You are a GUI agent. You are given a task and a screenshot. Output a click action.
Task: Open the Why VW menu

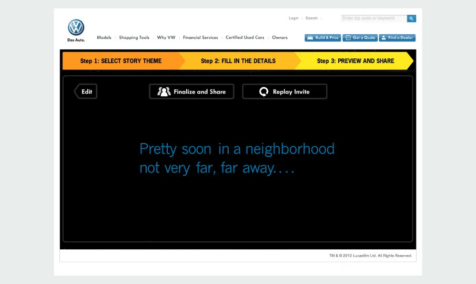point(166,38)
